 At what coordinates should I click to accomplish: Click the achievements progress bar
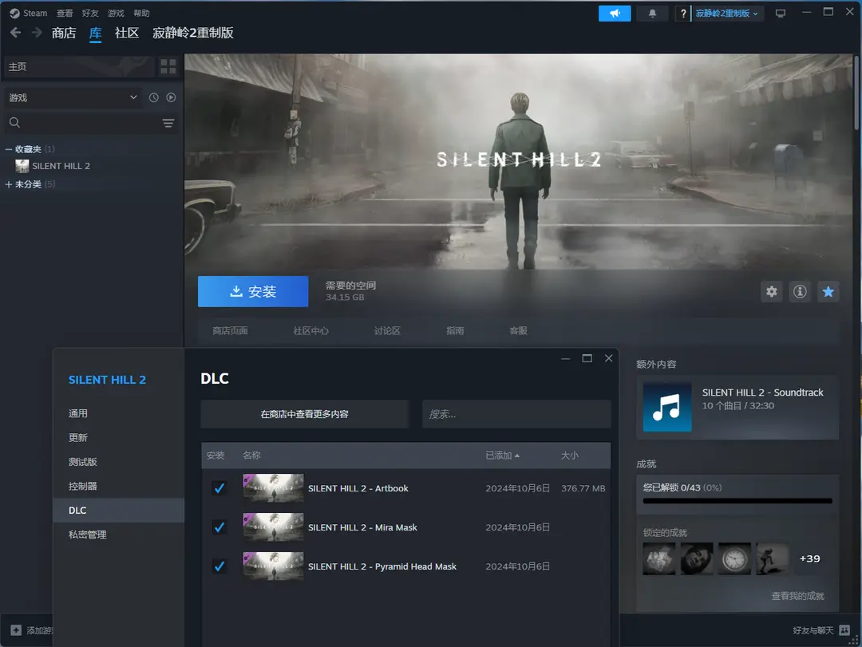[737, 501]
